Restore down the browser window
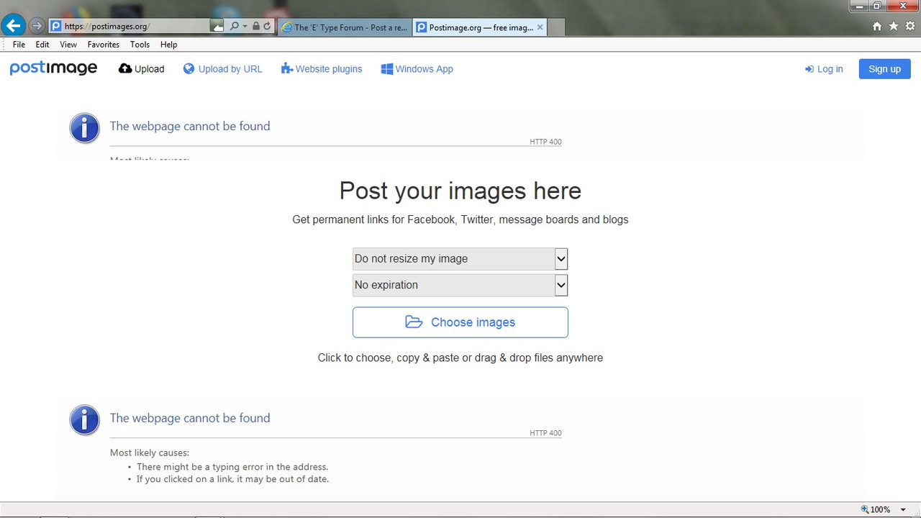 click(877, 6)
